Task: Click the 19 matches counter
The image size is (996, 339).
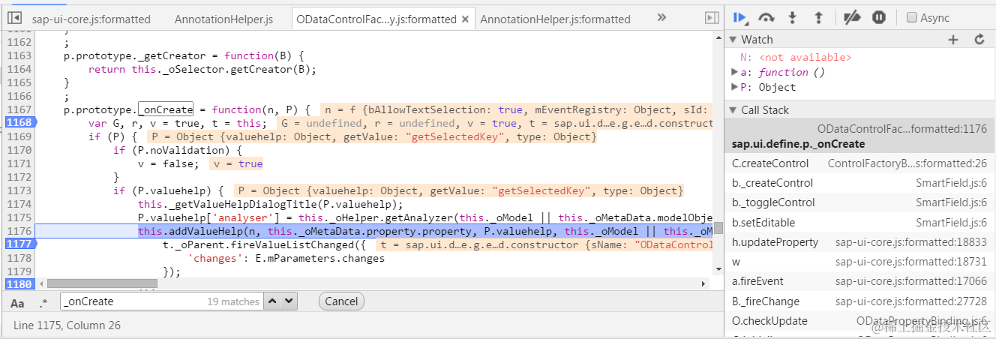Action: coord(233,301)
